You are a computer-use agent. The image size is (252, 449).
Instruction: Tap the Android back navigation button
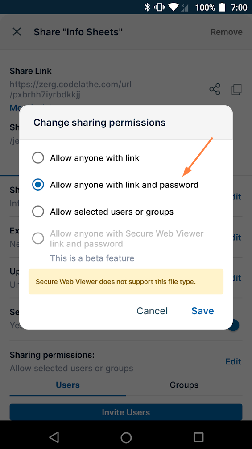[x=54, y=437]
